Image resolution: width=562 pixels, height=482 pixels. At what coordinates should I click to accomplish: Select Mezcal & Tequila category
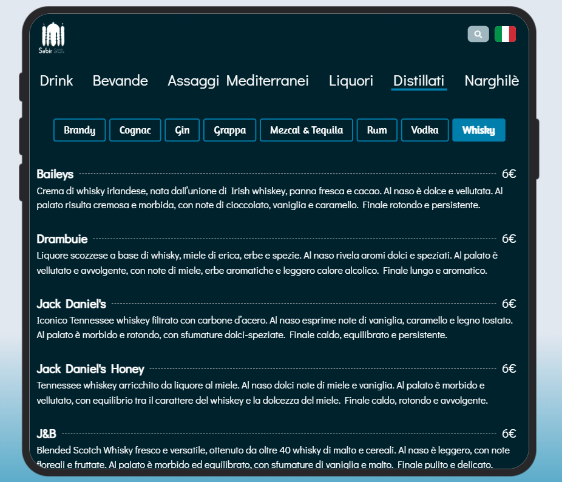tap(306, 130)
